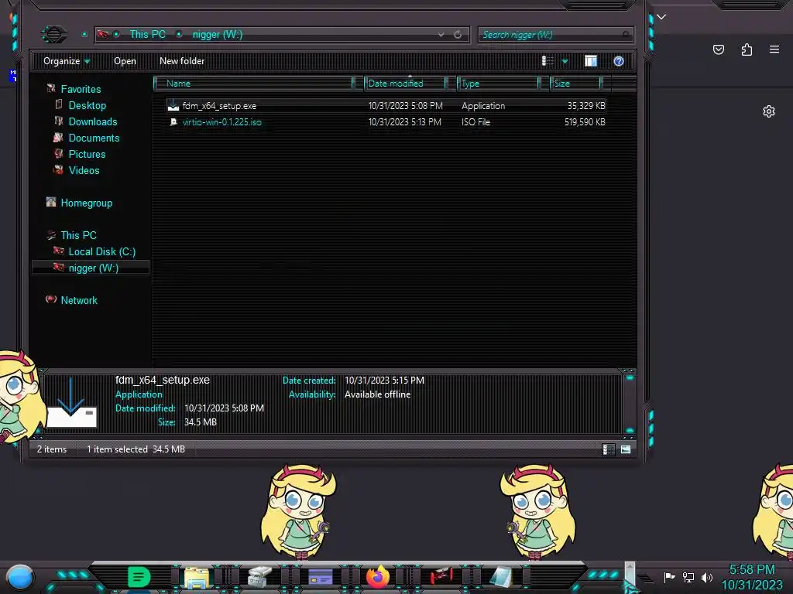Open the Help question mark icon
Screen dimensions: 793x594
click(619, 61)
